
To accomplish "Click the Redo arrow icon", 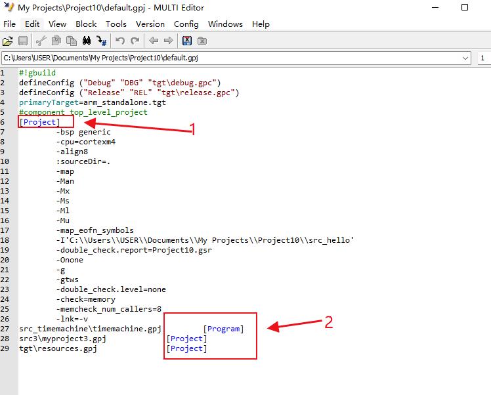I will coord(135,41).
